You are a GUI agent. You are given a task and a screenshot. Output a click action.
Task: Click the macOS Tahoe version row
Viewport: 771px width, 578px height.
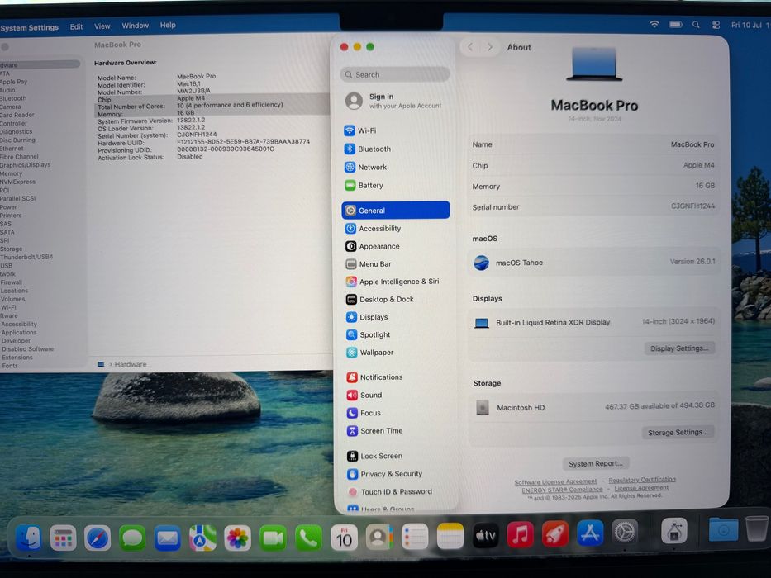pyautogui.click(x=593, y=263)
